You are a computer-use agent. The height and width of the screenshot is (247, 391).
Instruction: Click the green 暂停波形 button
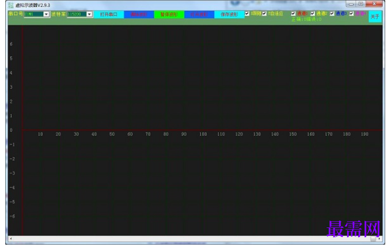point(169,14)
